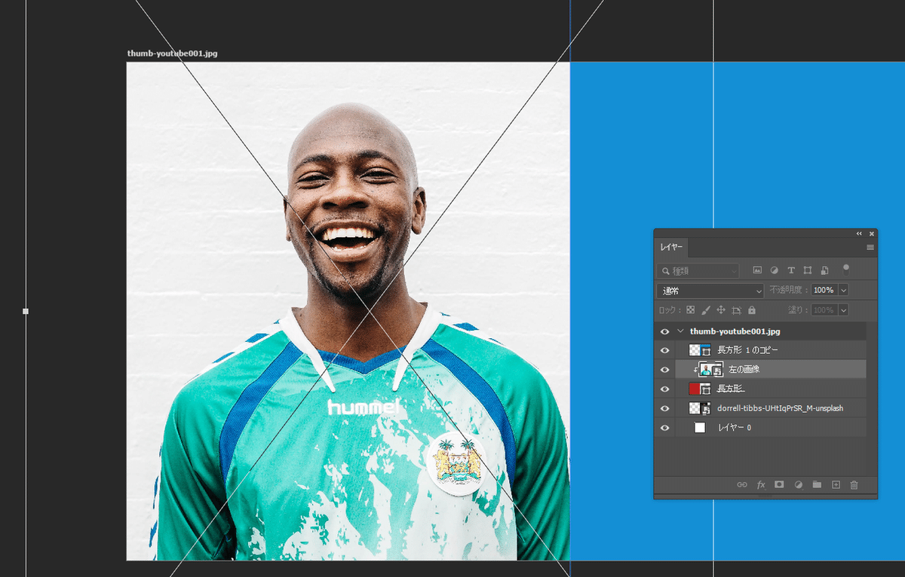Click the opacity 100% value field

(824, 290)
